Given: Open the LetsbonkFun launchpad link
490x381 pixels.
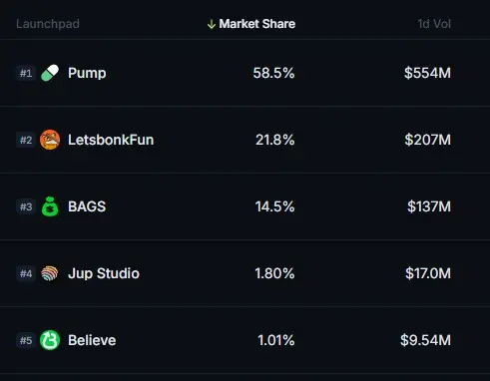Looking at the screenshot, I should point(111,140).
